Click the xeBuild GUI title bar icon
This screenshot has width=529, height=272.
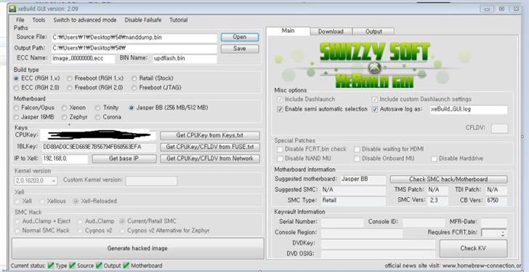12,9
